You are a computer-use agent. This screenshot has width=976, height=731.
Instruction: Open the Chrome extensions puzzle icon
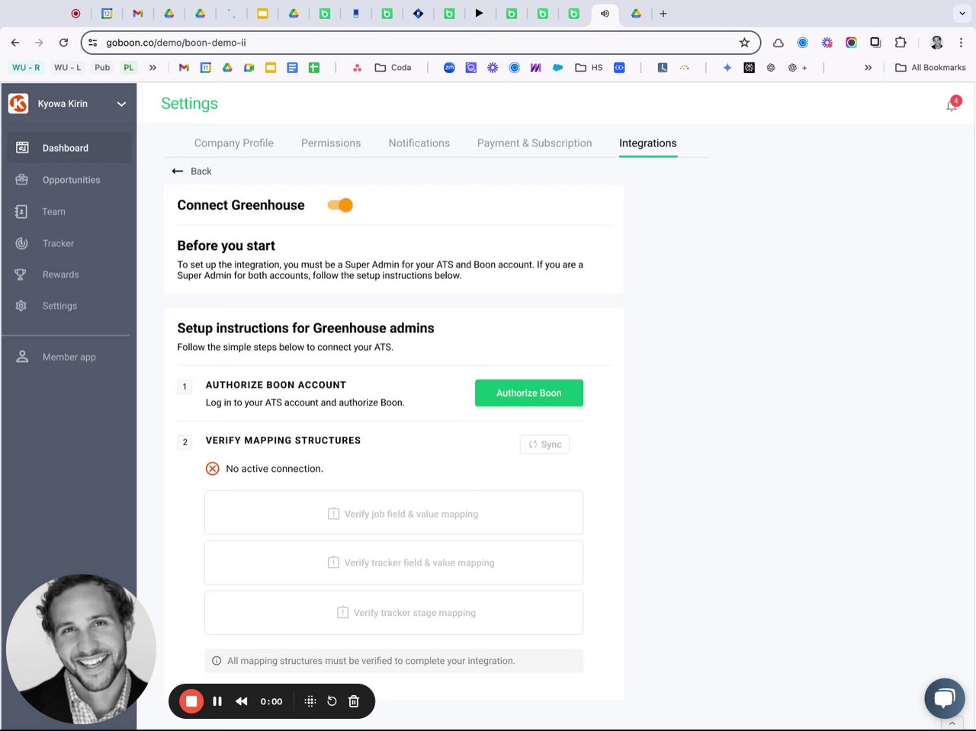901,43
